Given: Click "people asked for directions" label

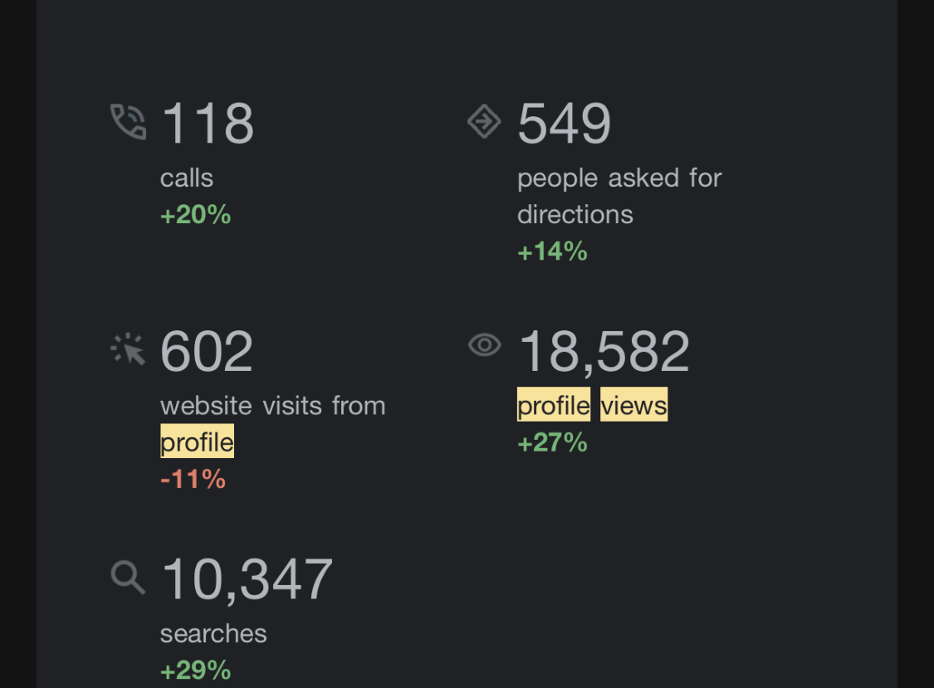Looking at the screenshot, I should coord(619,196).
